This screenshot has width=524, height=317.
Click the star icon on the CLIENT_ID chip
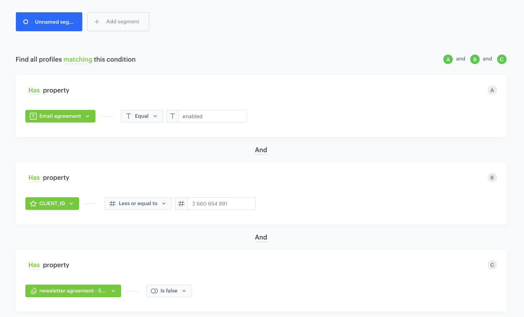(33, 203)
